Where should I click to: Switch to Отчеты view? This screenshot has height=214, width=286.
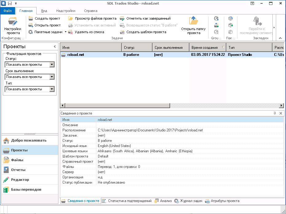(x=30, y=170)
